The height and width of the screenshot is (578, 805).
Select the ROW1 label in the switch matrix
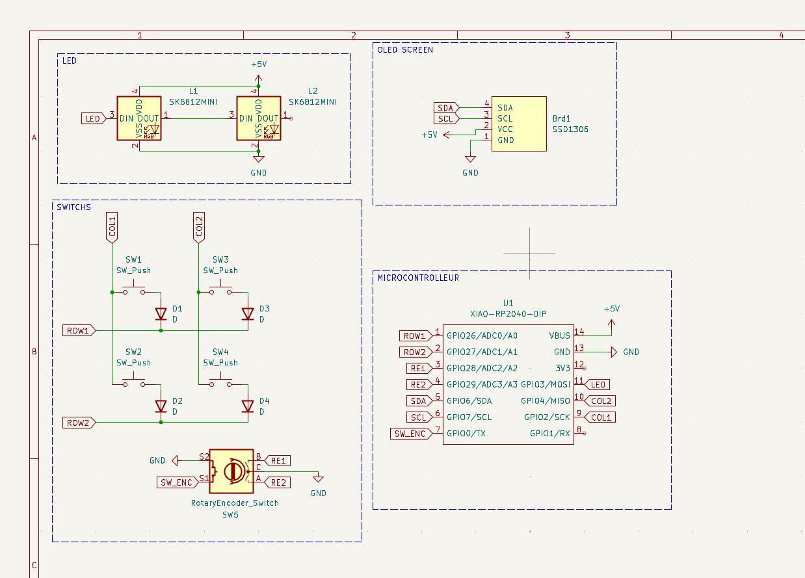coord(78,330)
